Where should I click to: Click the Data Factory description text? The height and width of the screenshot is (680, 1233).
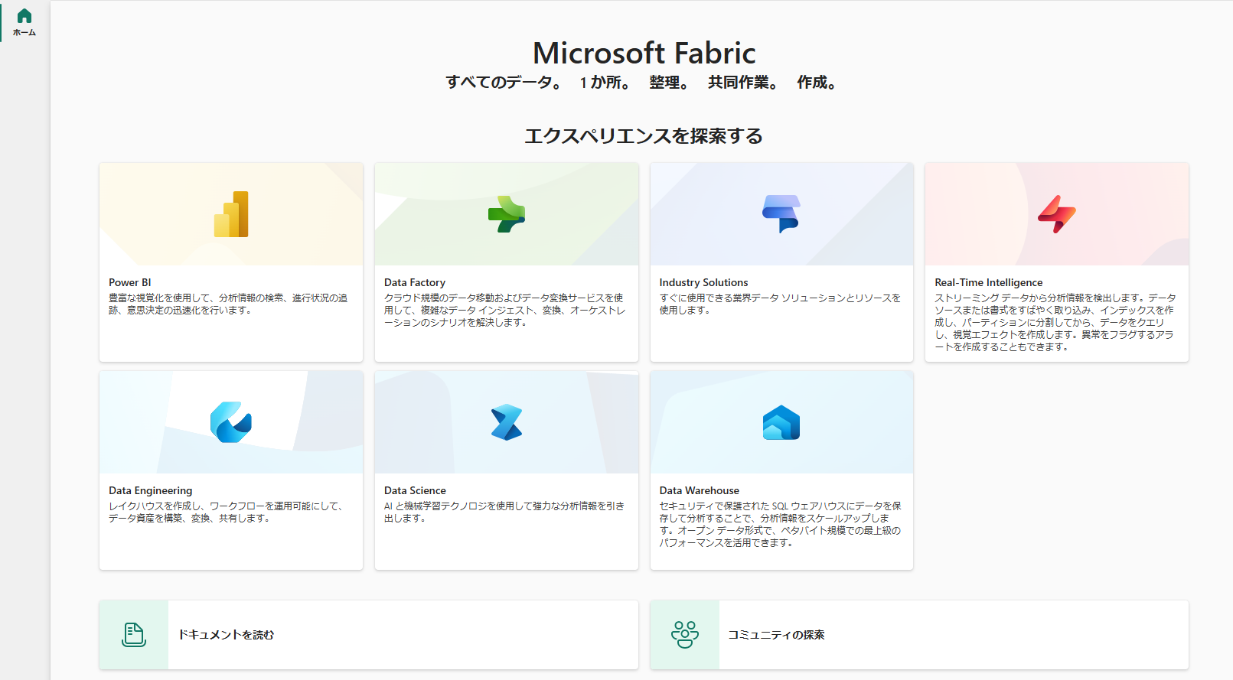(505, 310)
